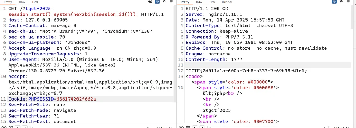This screenshot has width=356, height=128.
Task: Click the Expires: Thu, 19 Nov 1981 header
Action: click(x=239, y=43)
